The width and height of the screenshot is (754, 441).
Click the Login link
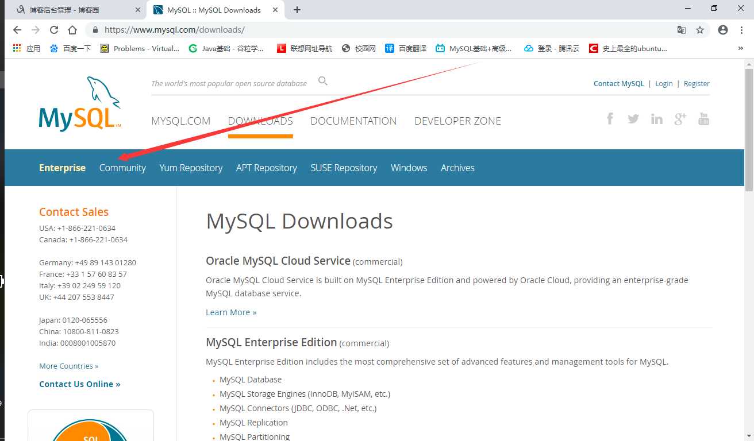664,84
